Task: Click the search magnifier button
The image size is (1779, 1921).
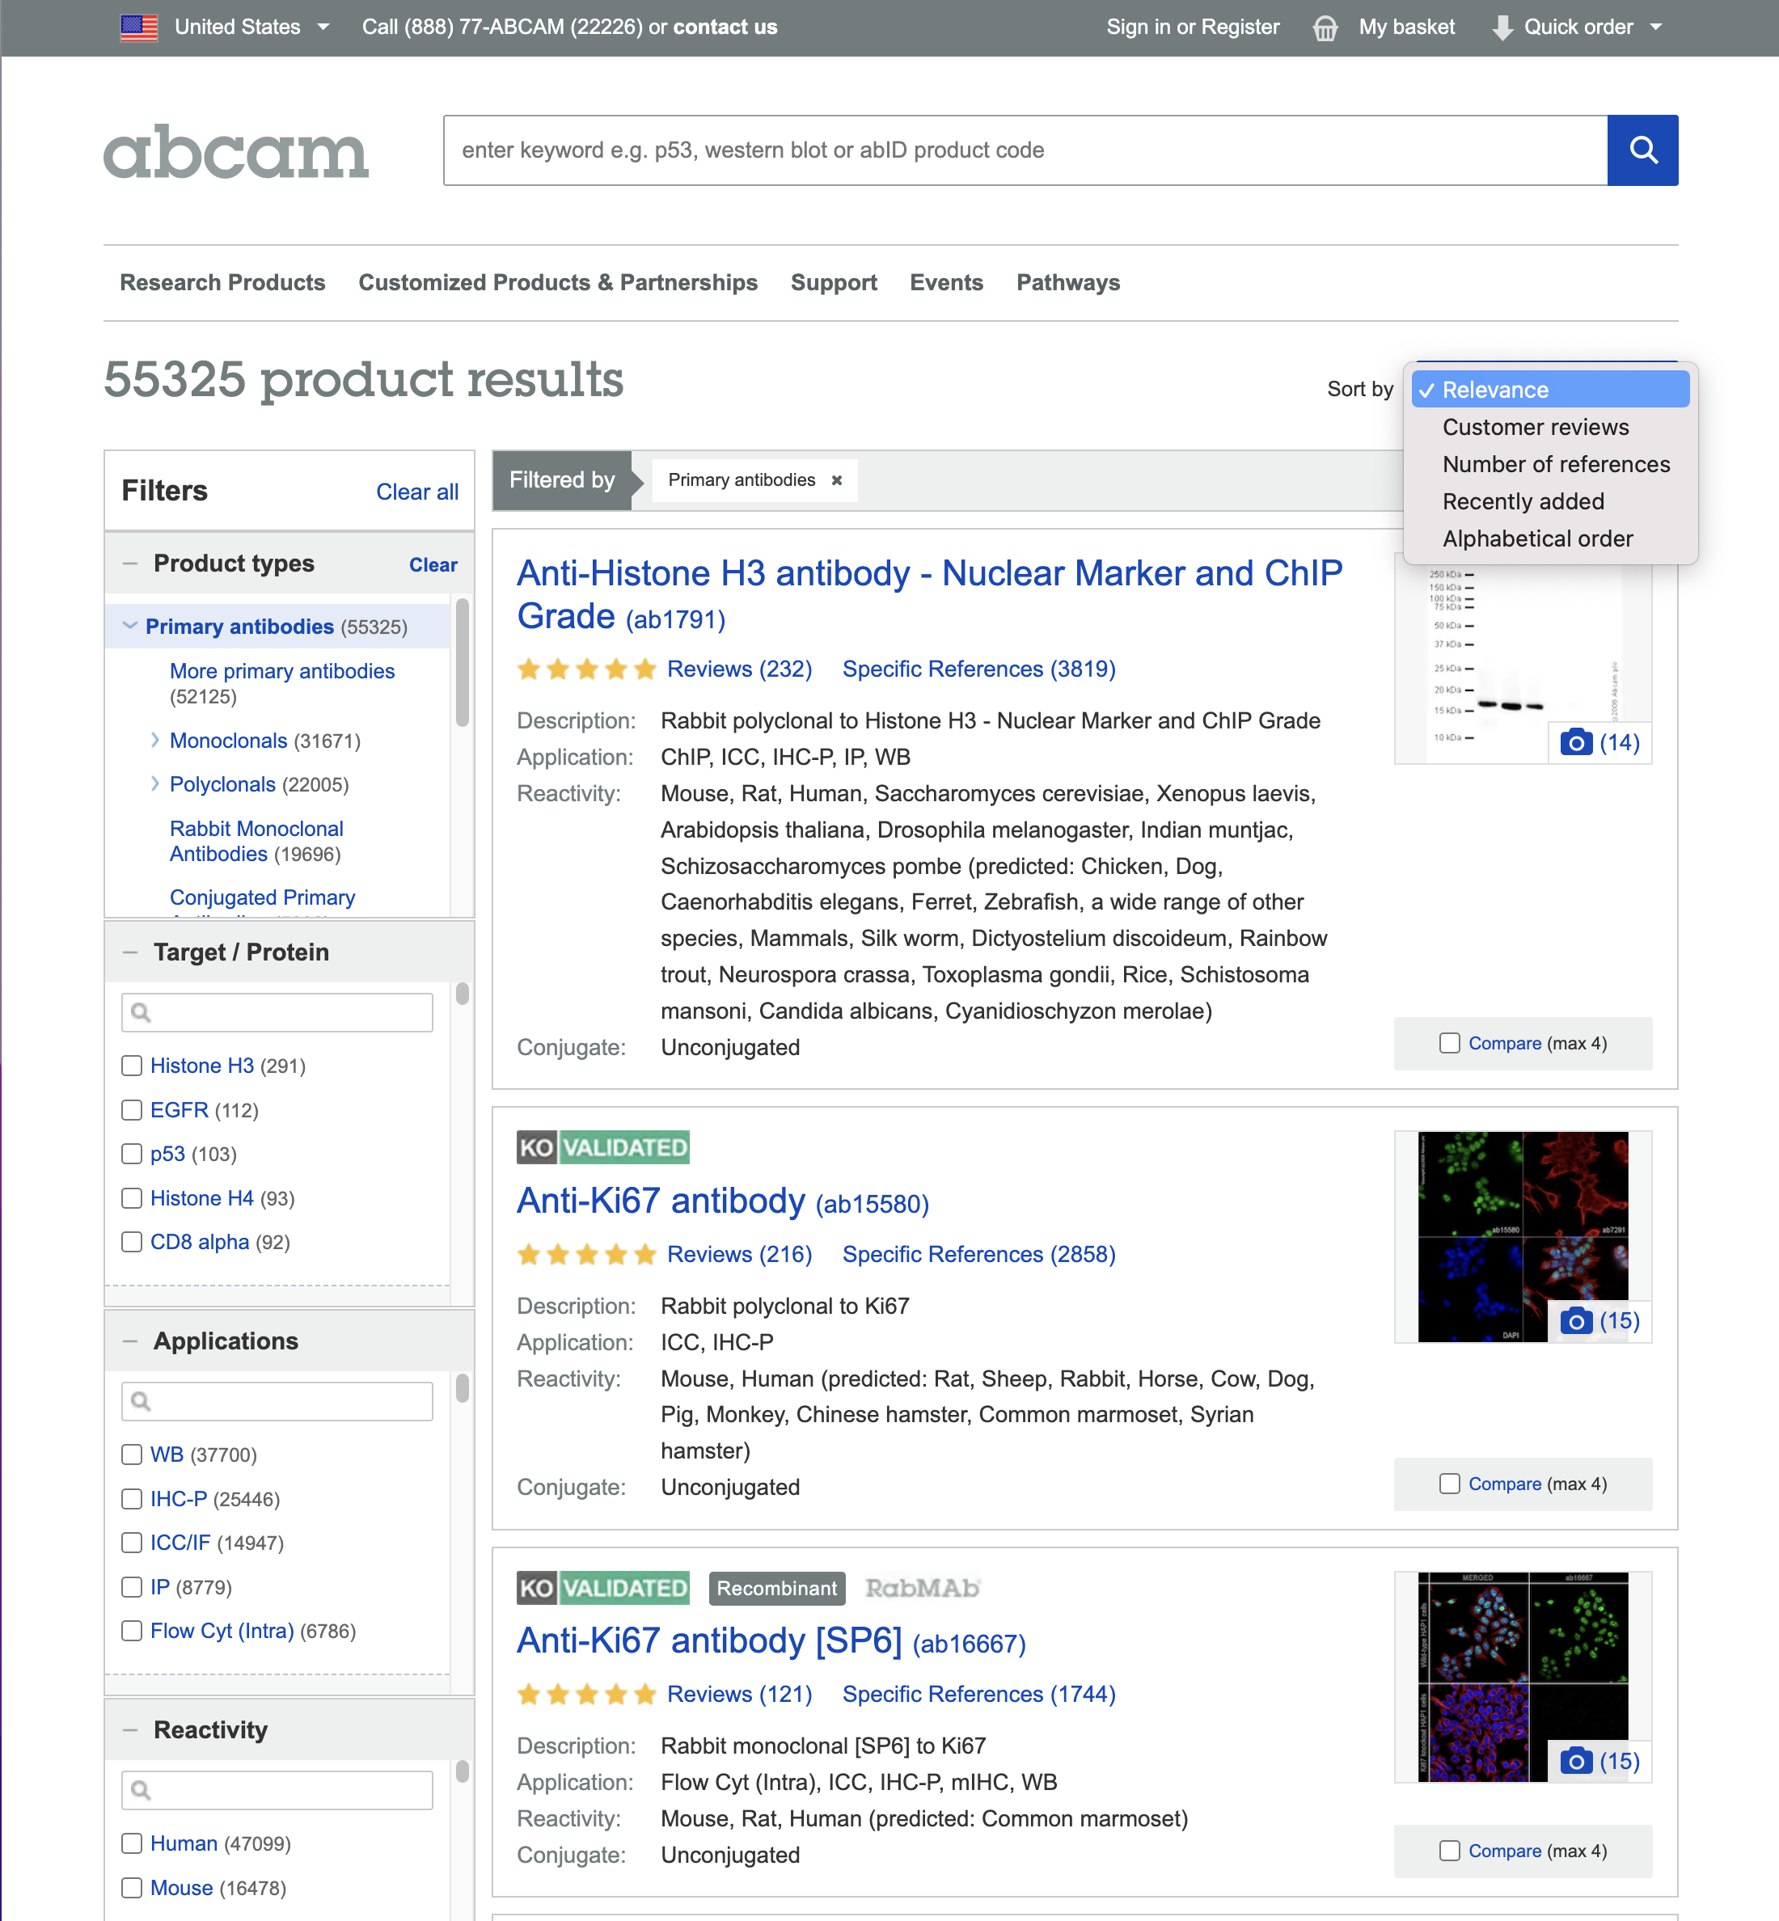Action: pyautogui.click(x=1642, y=150)
